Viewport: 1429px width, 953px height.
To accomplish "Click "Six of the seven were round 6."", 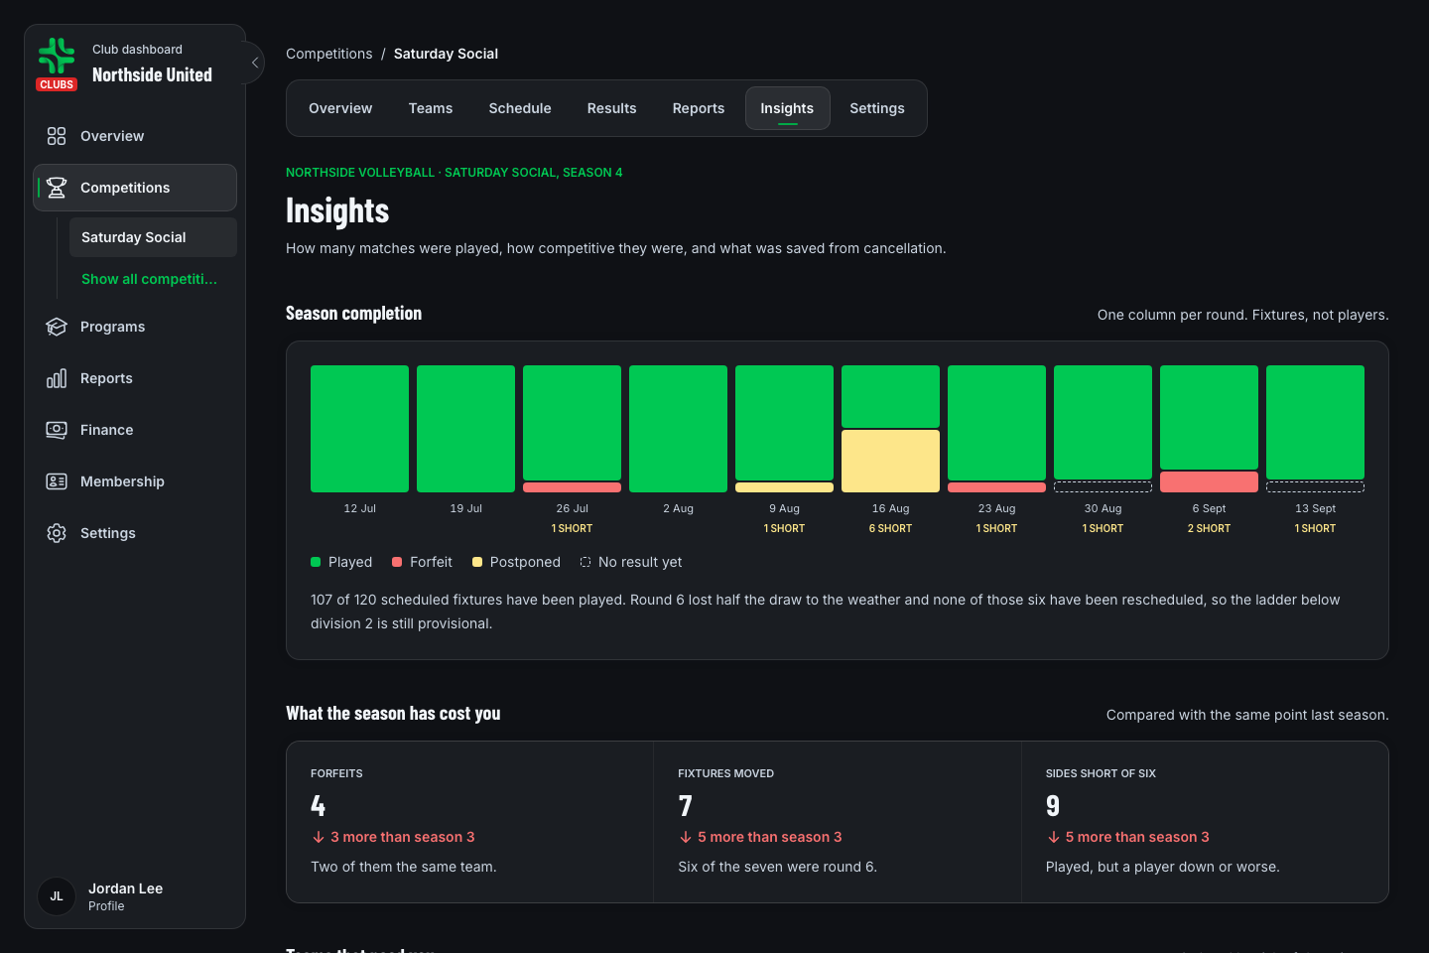I will [778, 867].
